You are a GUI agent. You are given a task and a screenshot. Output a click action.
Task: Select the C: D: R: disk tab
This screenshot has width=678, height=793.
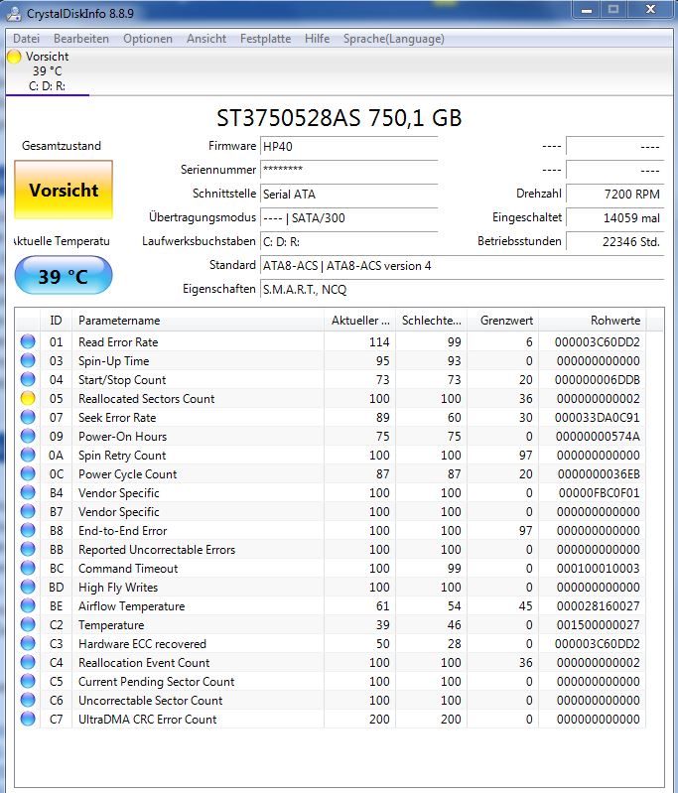pyautogui.click(x=47, y=71)
